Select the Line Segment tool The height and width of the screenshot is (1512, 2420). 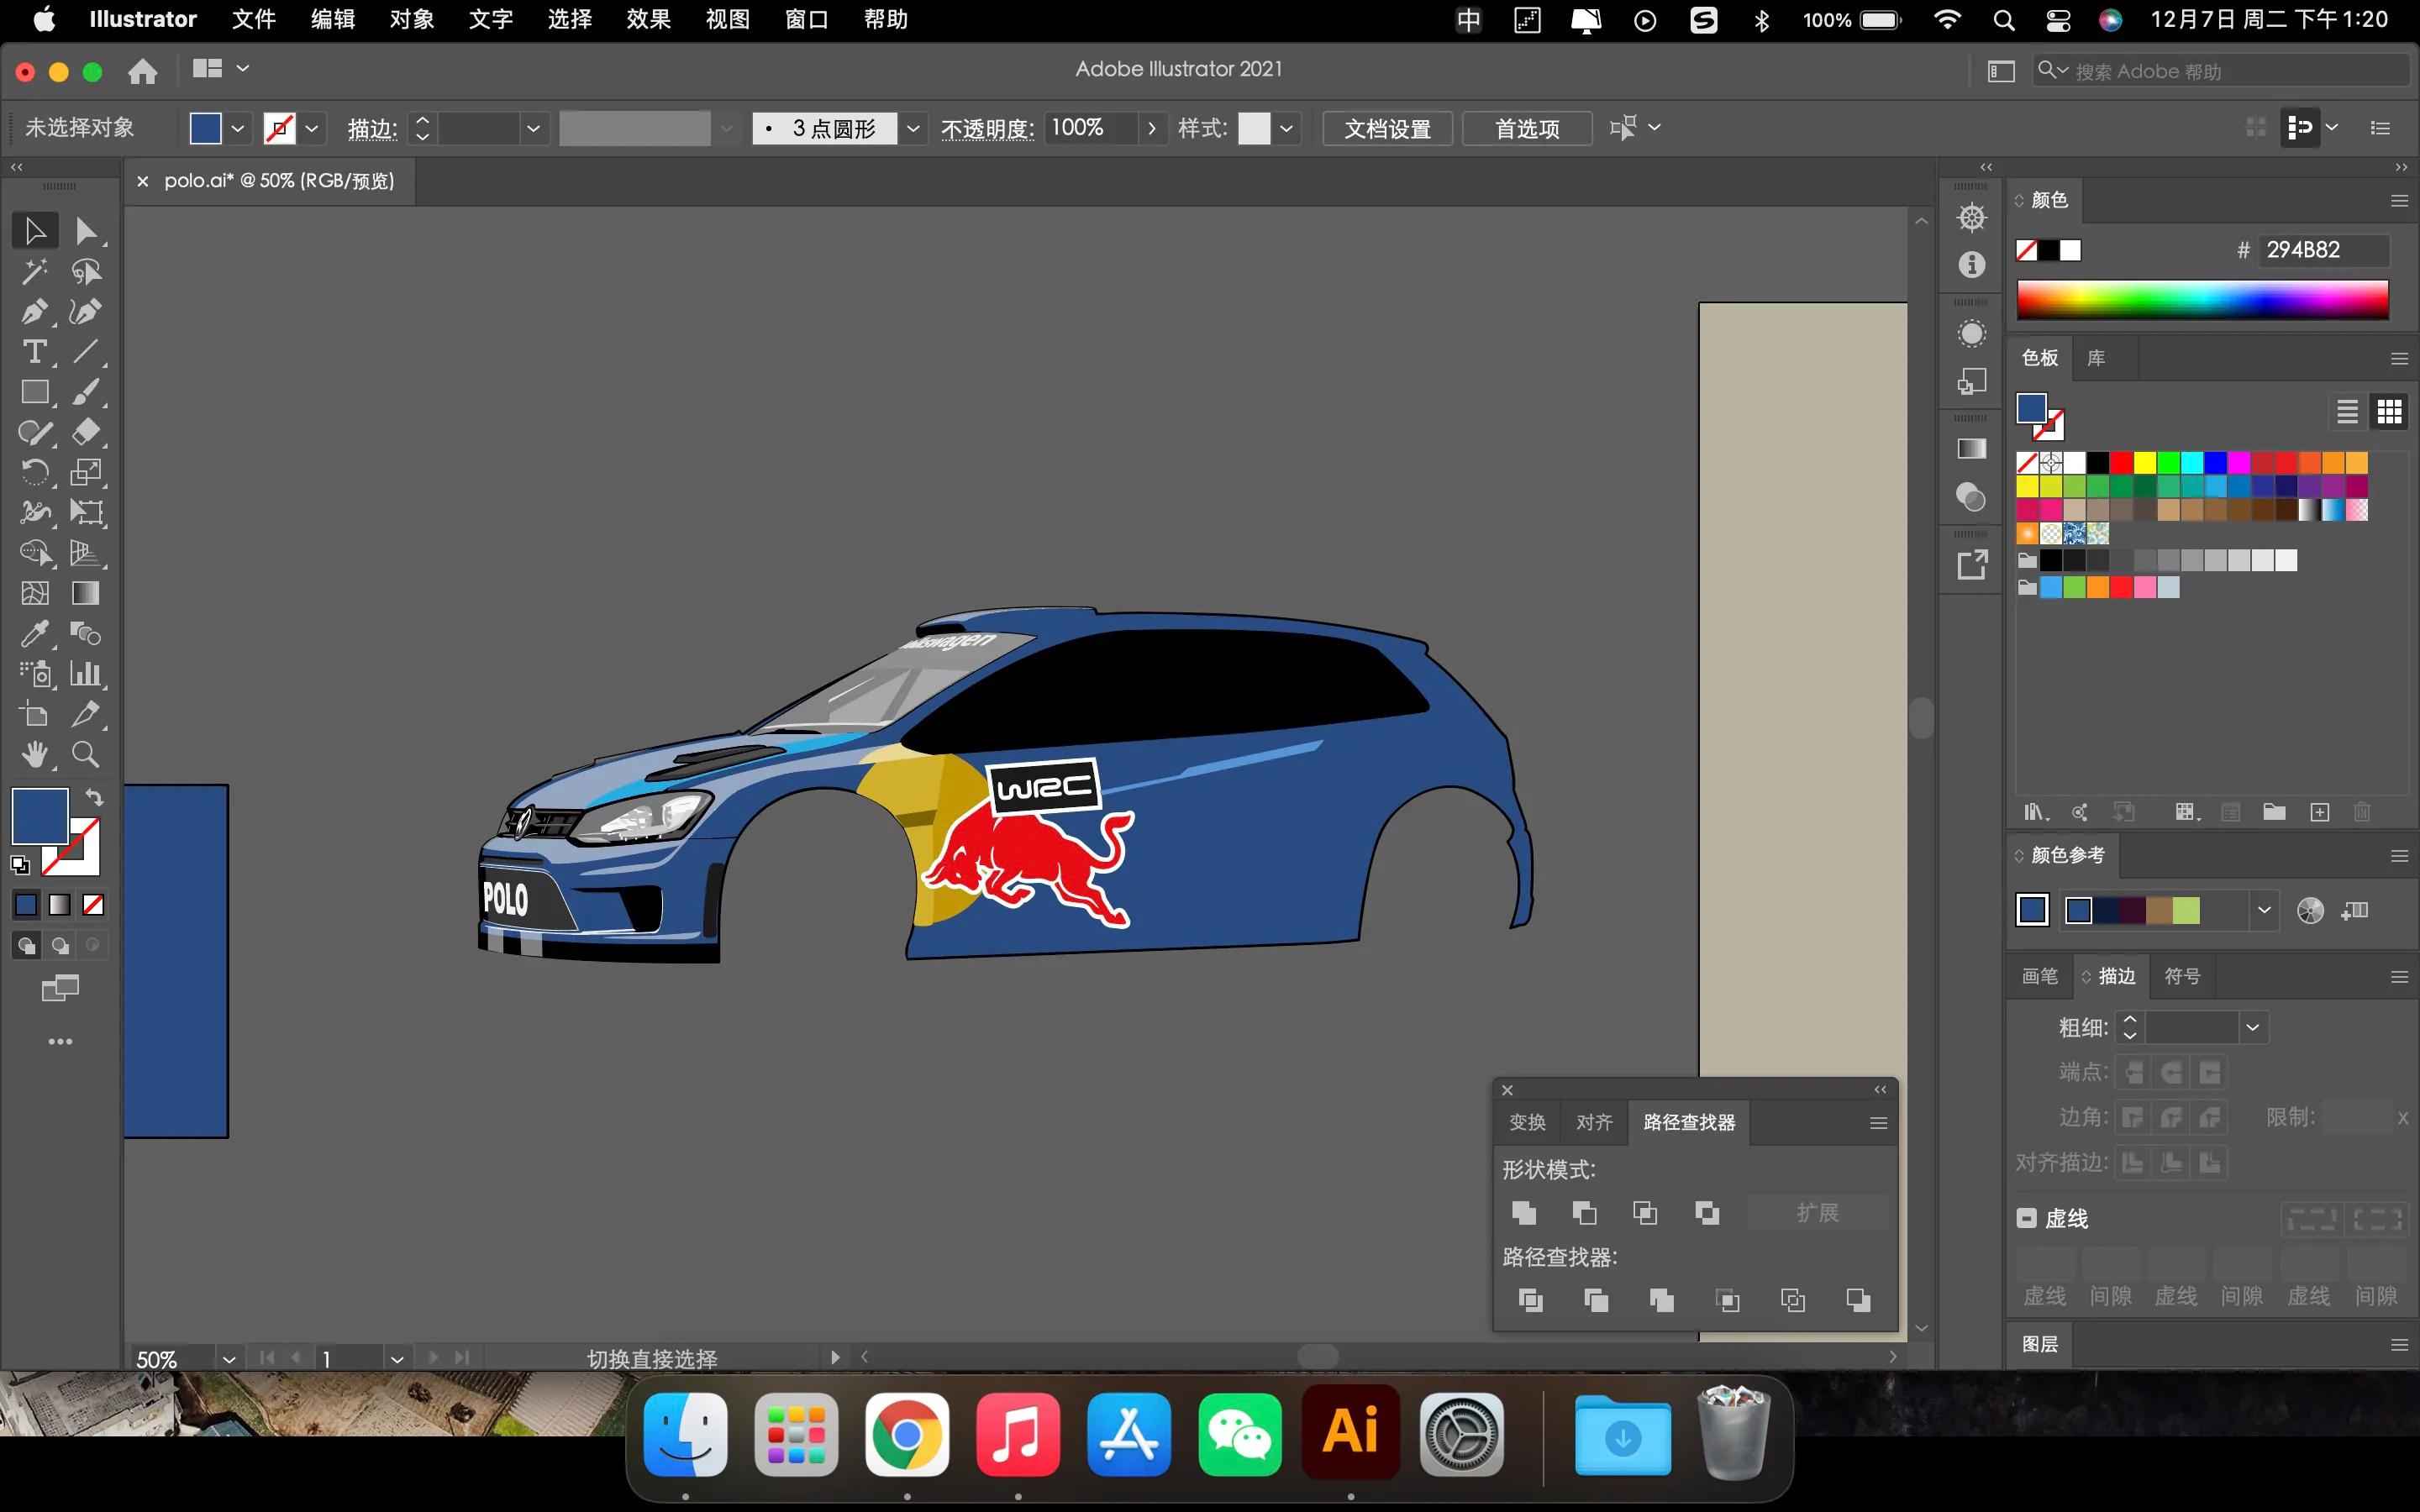(x=86, y=351)
